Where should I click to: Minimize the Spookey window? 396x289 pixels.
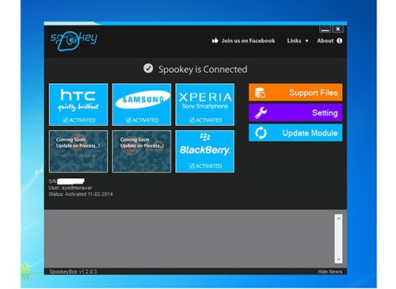point(325,29)
